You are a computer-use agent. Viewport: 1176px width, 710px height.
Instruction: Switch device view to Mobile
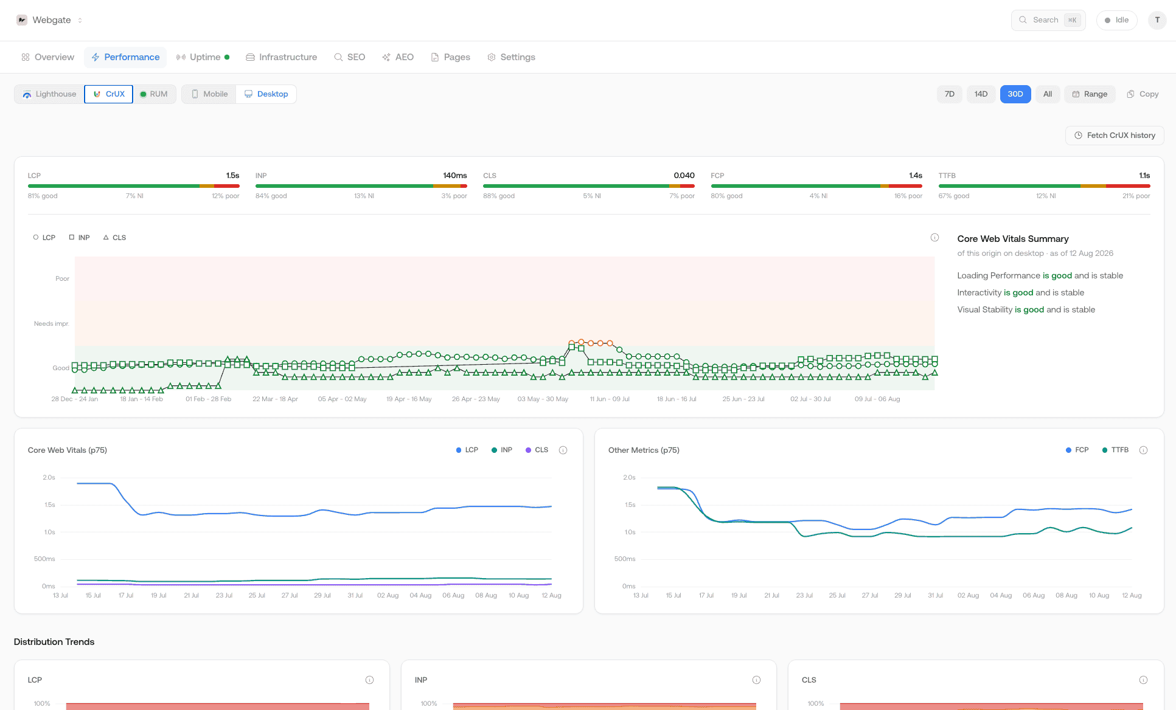tap(209, 94)
